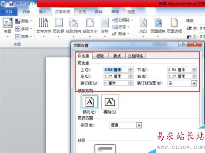Adjust the gutter width spinner arrows
The width and height of the screenshot is (205, 153).
[130, 83]
